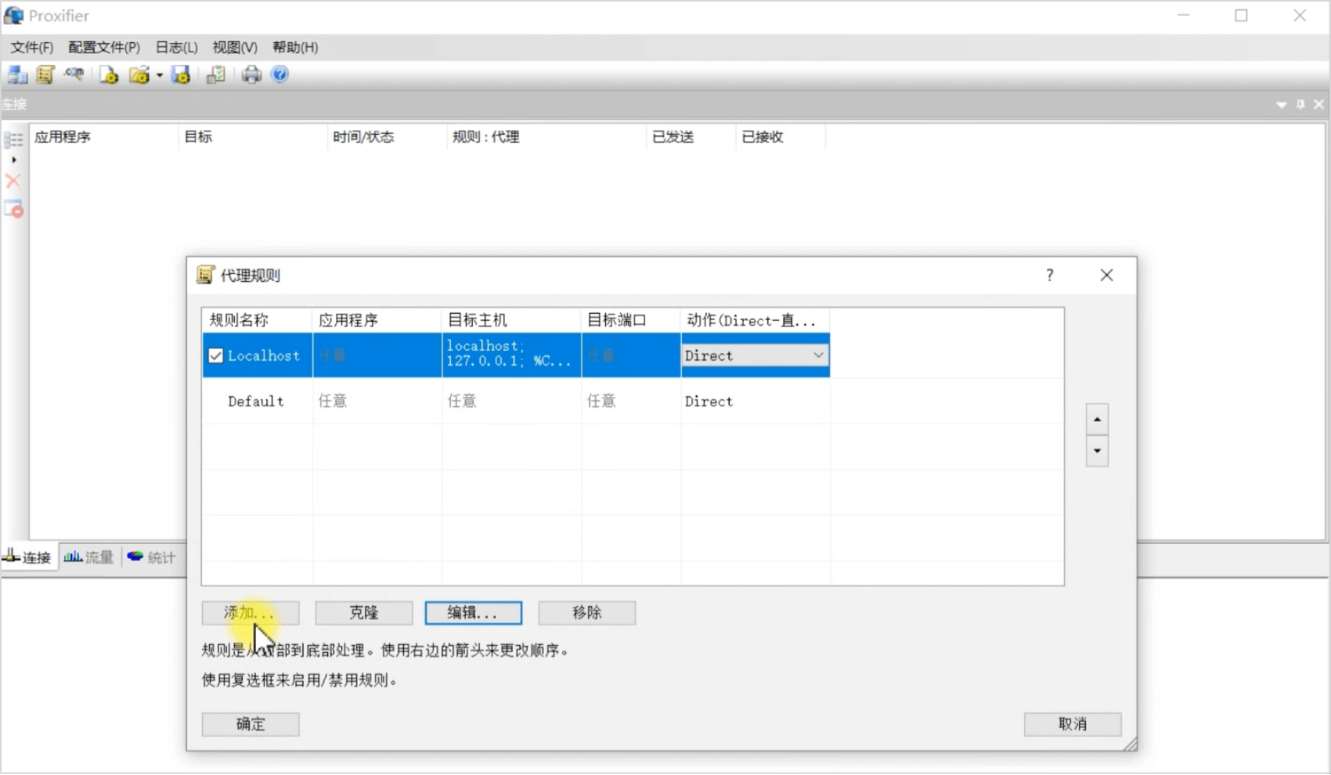Toggle the Localhost rule checkbox
Viewport: 1331px width, 775px height.
(216, 355)
